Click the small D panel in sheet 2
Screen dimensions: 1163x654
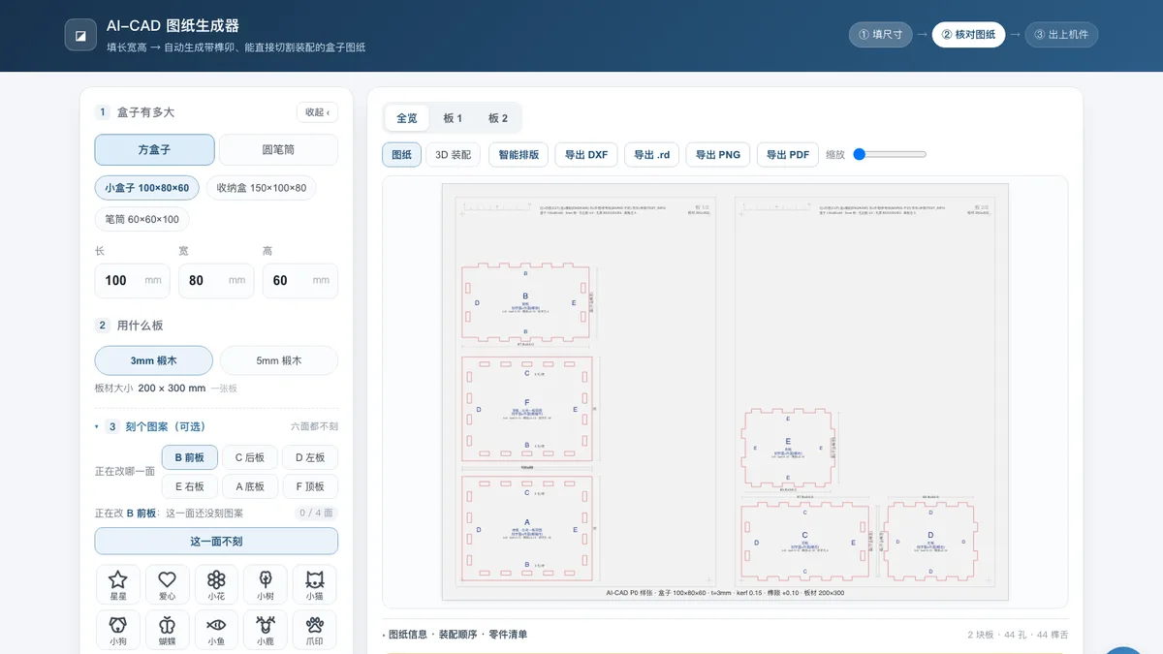pos(930,542)
